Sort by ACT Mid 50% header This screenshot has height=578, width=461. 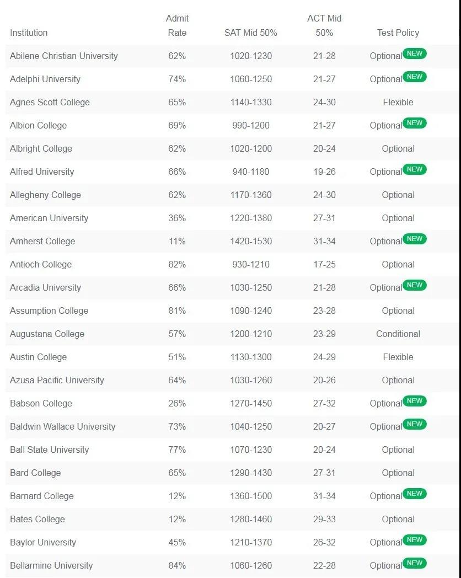pyautogui.click(x=324, y=25)
